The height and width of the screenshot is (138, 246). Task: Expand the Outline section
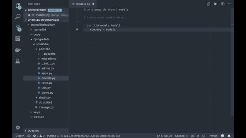(26, 131)
